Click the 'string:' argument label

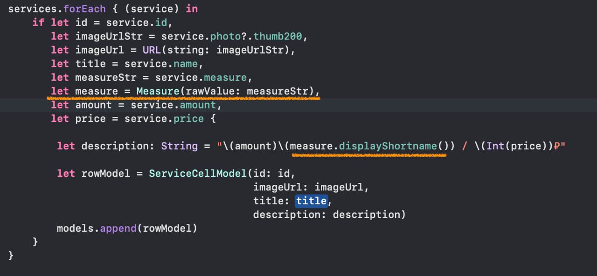pyautogui.click(x=188, y=50)
